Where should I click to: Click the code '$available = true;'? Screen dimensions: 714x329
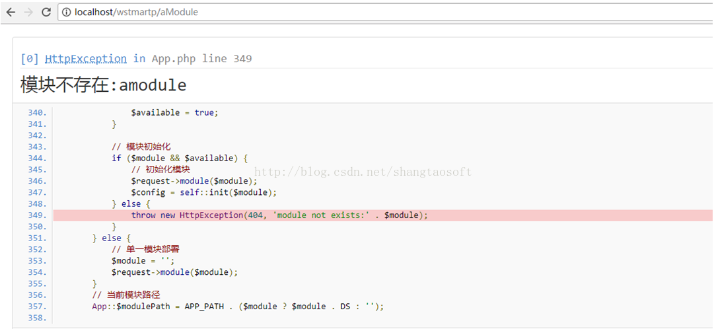tap(175, 112)
